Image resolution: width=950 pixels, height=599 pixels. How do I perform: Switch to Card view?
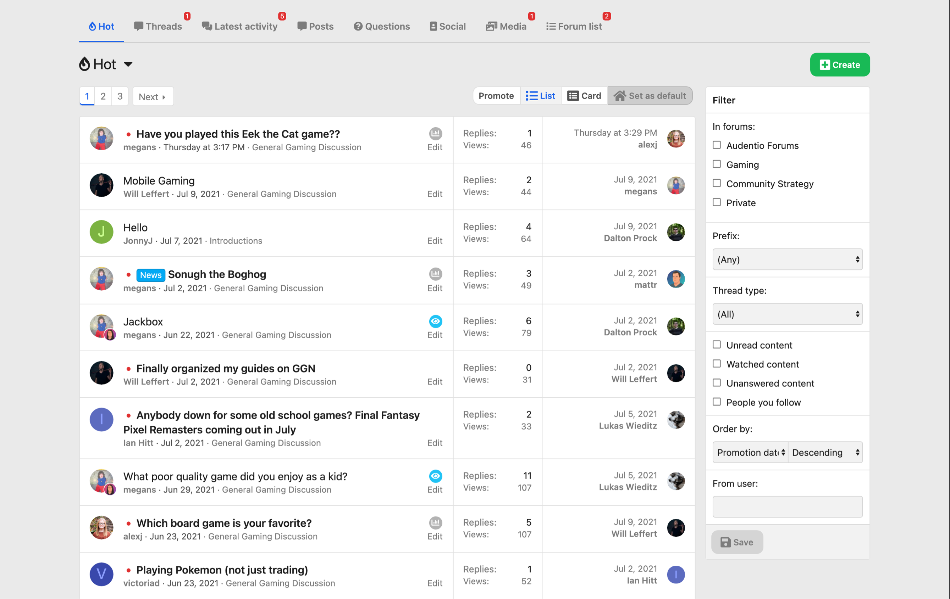(584, 96)
